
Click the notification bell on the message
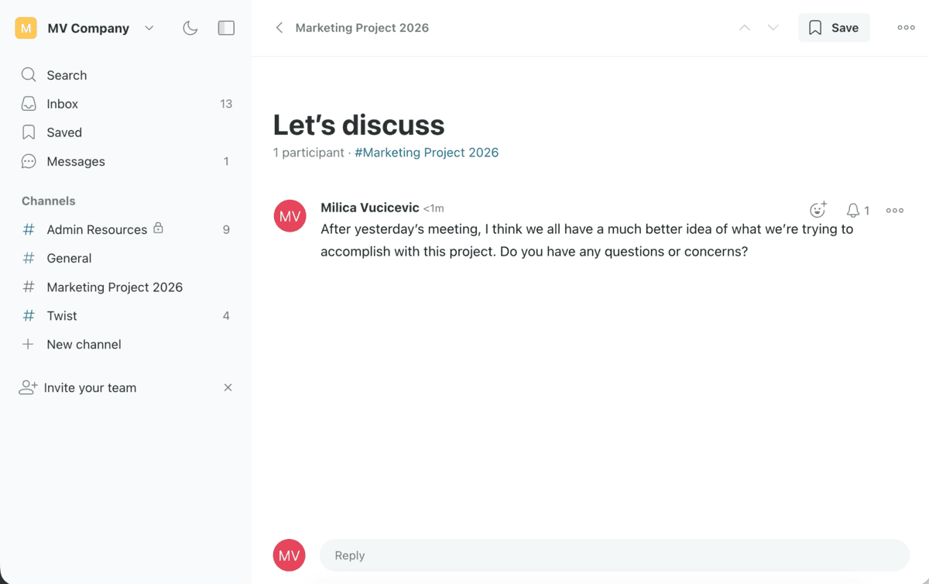[853, 210]
